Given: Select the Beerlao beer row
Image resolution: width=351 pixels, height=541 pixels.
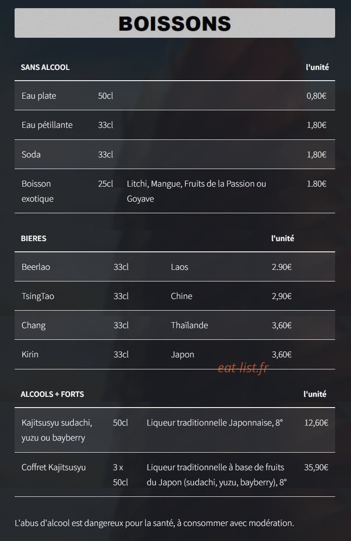Looking at the screenshot, I should (175, 267).
